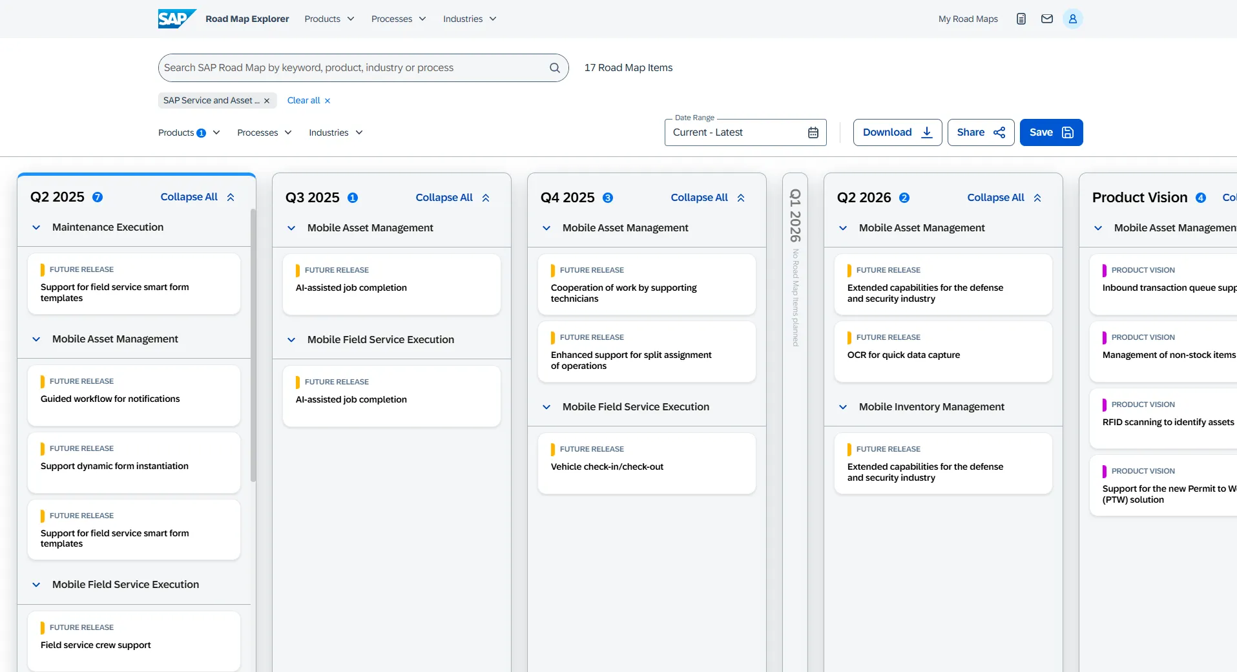Open the Products menu in top navigation
The image size is (1237, 672).
point(329,19)
